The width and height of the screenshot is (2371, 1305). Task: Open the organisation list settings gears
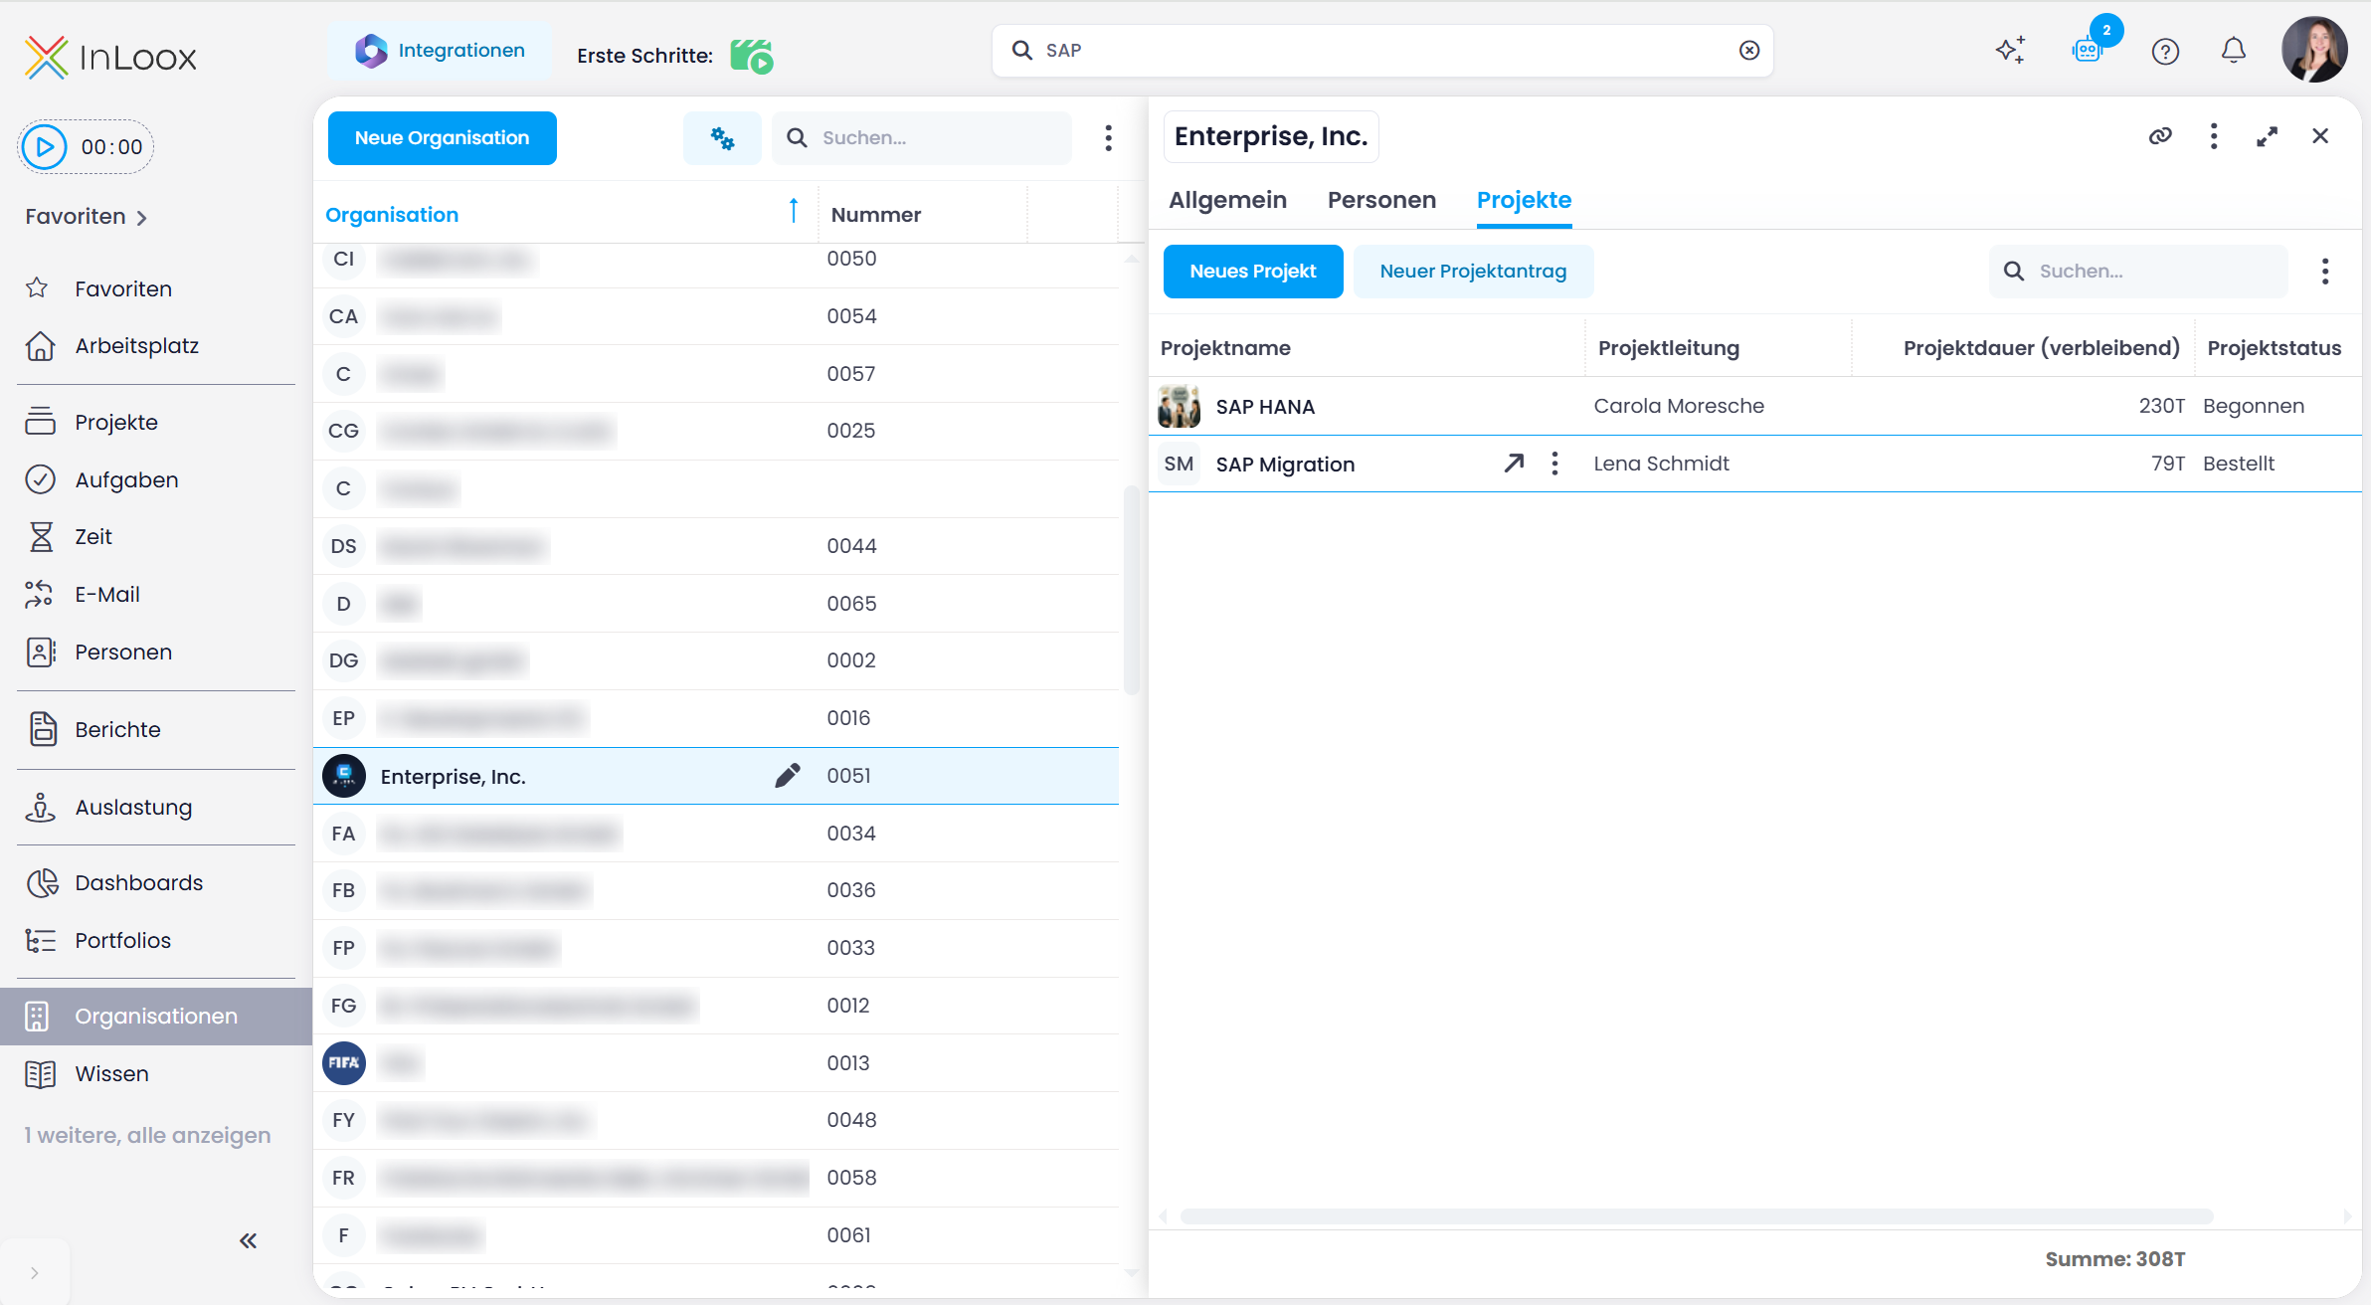pos(723,138)
